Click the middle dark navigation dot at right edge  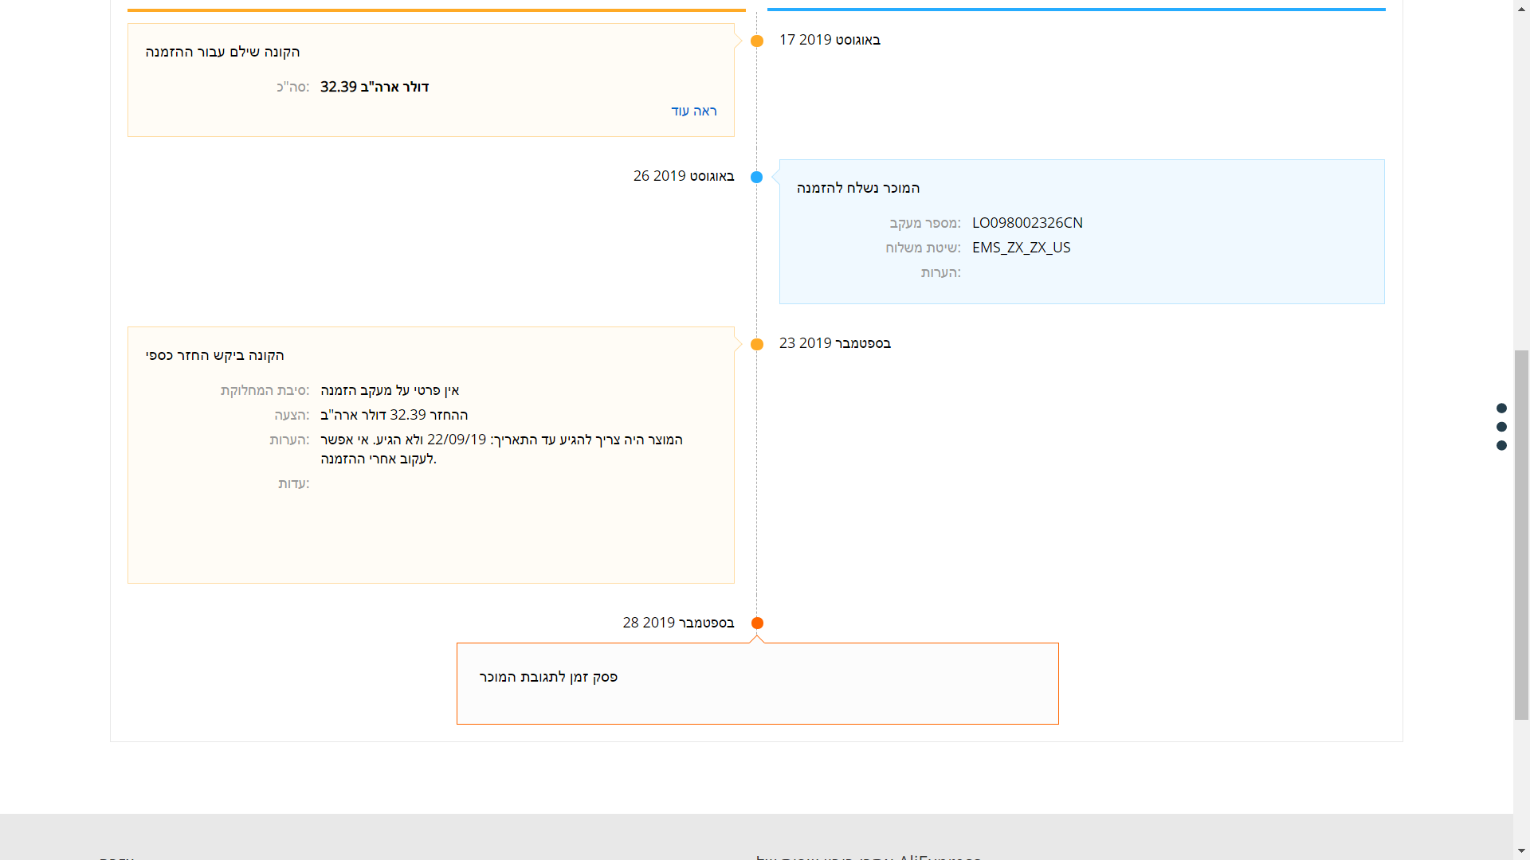tap(1501, 427)
